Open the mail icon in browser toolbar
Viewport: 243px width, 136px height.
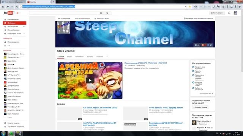196,7
